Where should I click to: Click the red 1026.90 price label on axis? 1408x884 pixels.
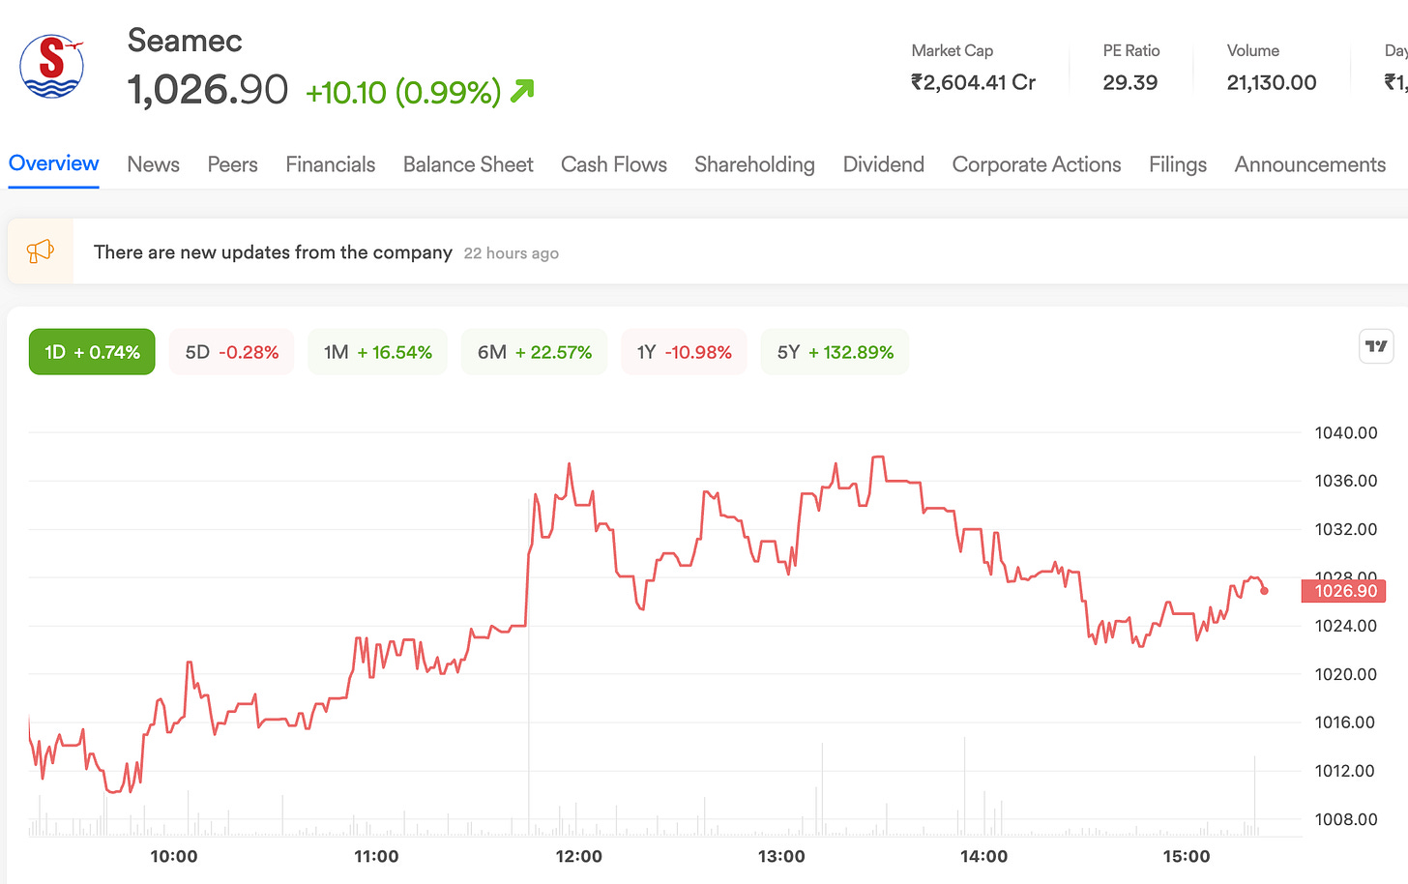click(1344, 591)
